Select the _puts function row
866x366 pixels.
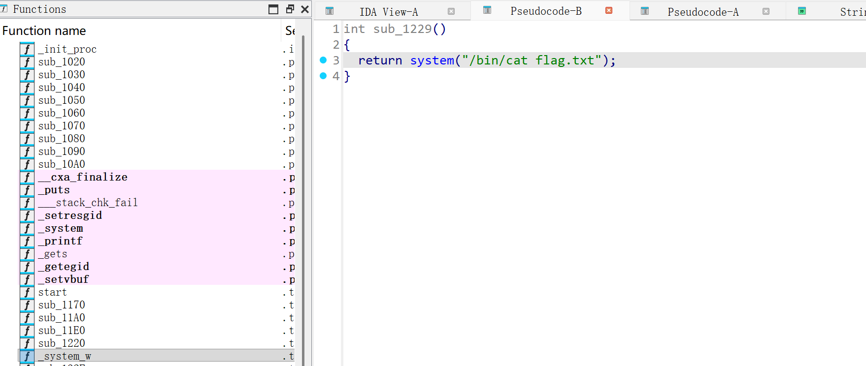157,190
